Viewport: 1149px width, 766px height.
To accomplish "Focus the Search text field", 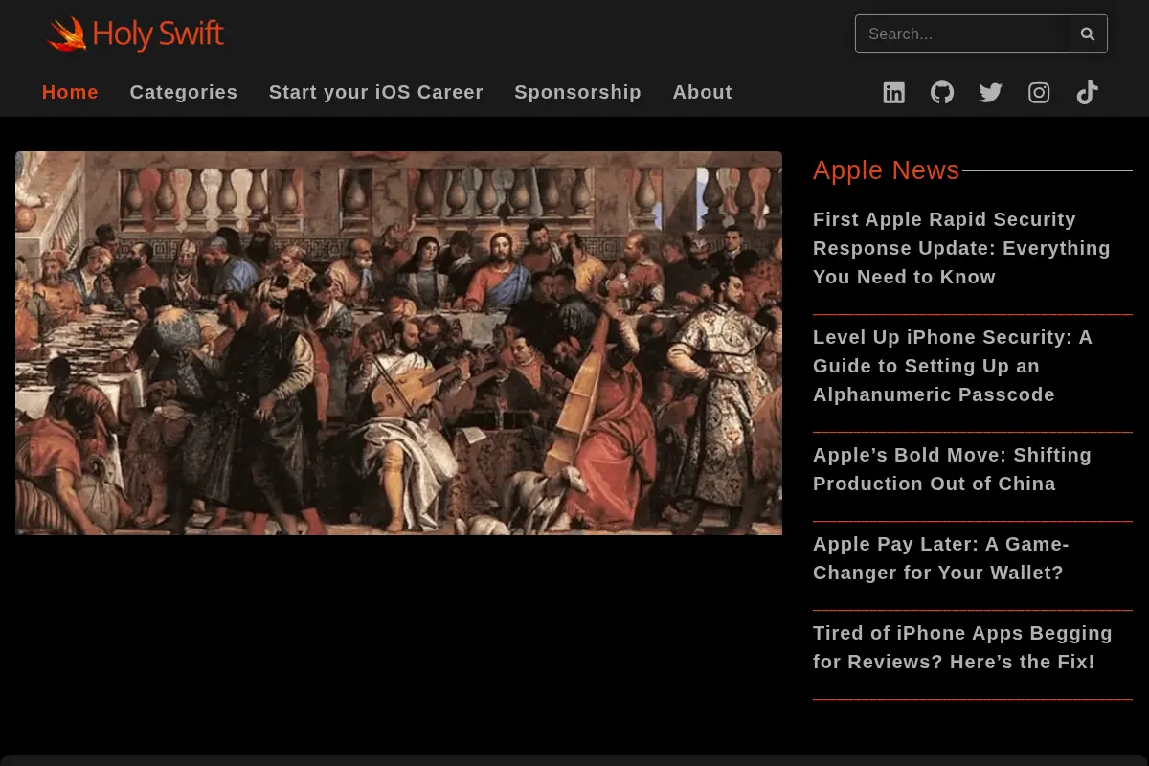I will click(961, 34).
